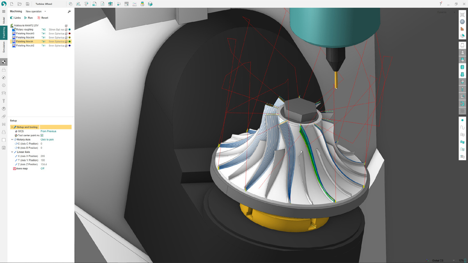Click the M-shaped sidebar icon
This screenshot has height=263, width=468.
(x=4, y=124)
